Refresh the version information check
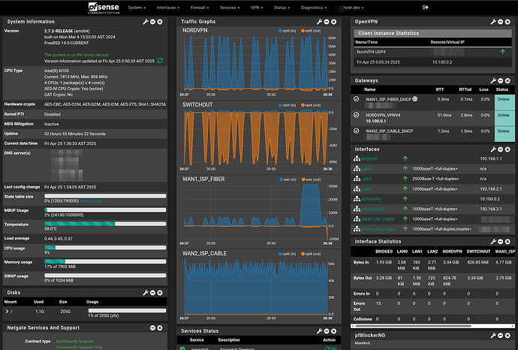The image size is (518, 350). [160, 61]
